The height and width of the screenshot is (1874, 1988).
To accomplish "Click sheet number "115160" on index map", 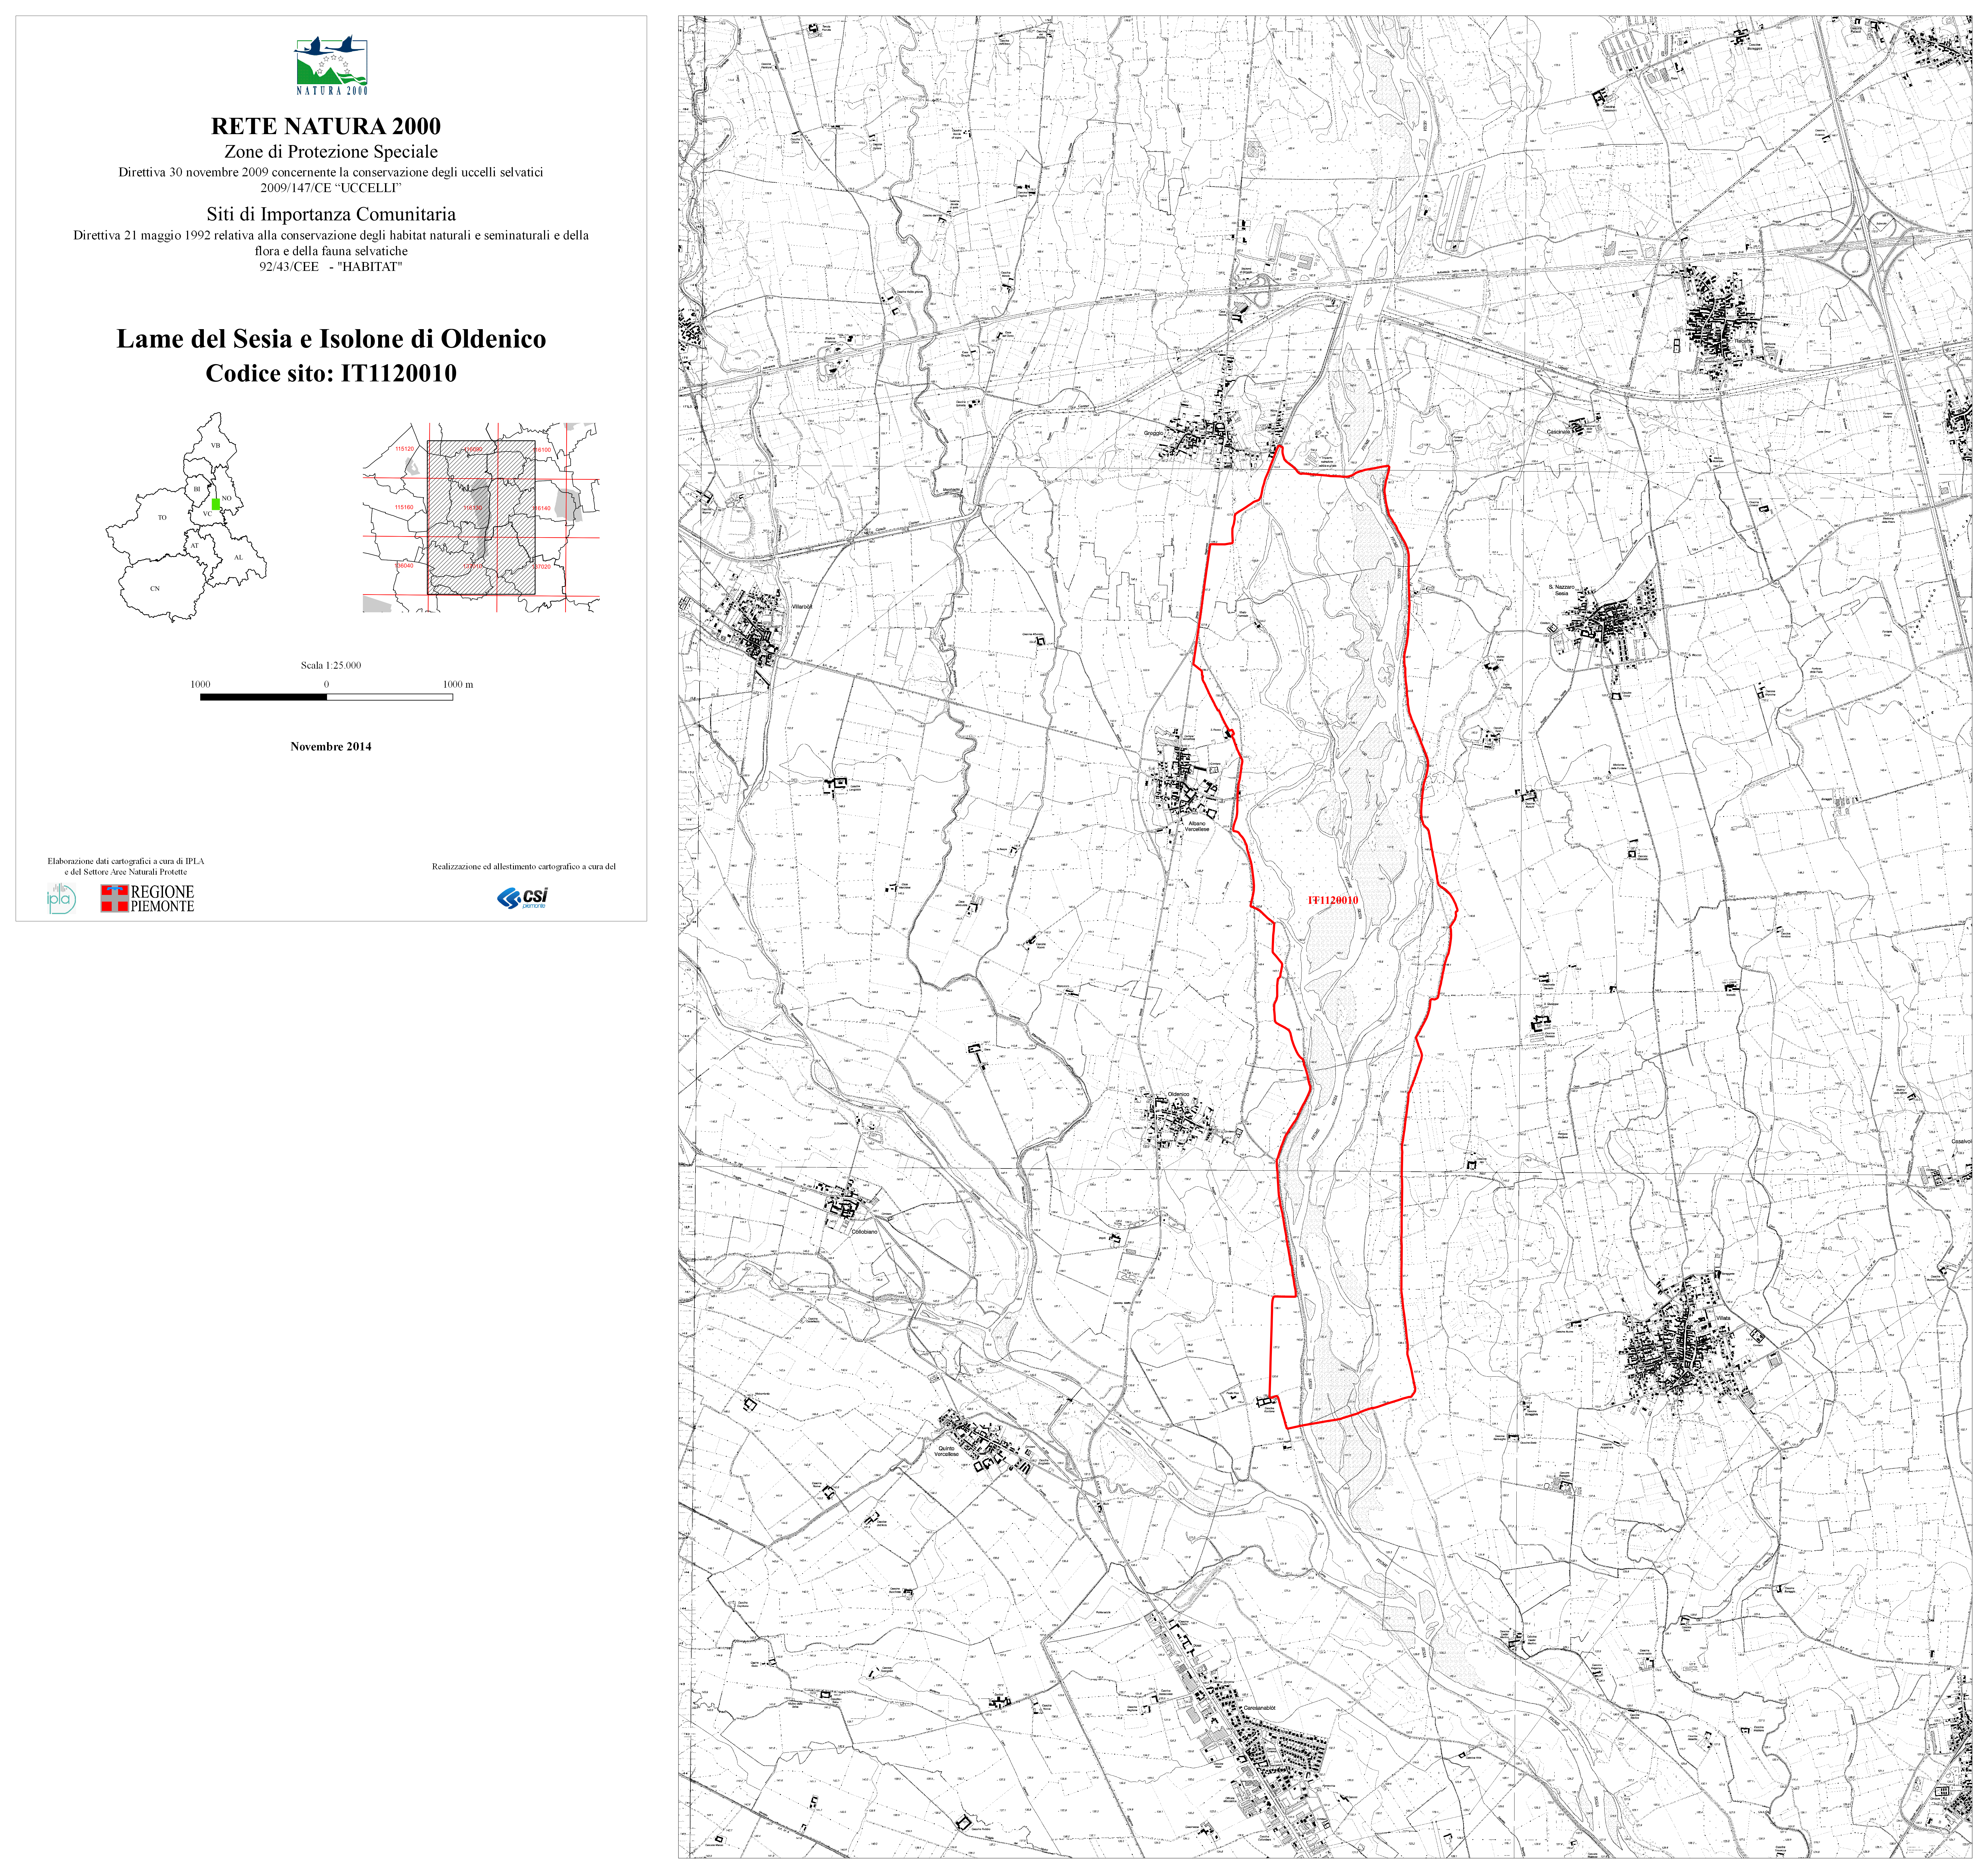I will coord(404,507).
